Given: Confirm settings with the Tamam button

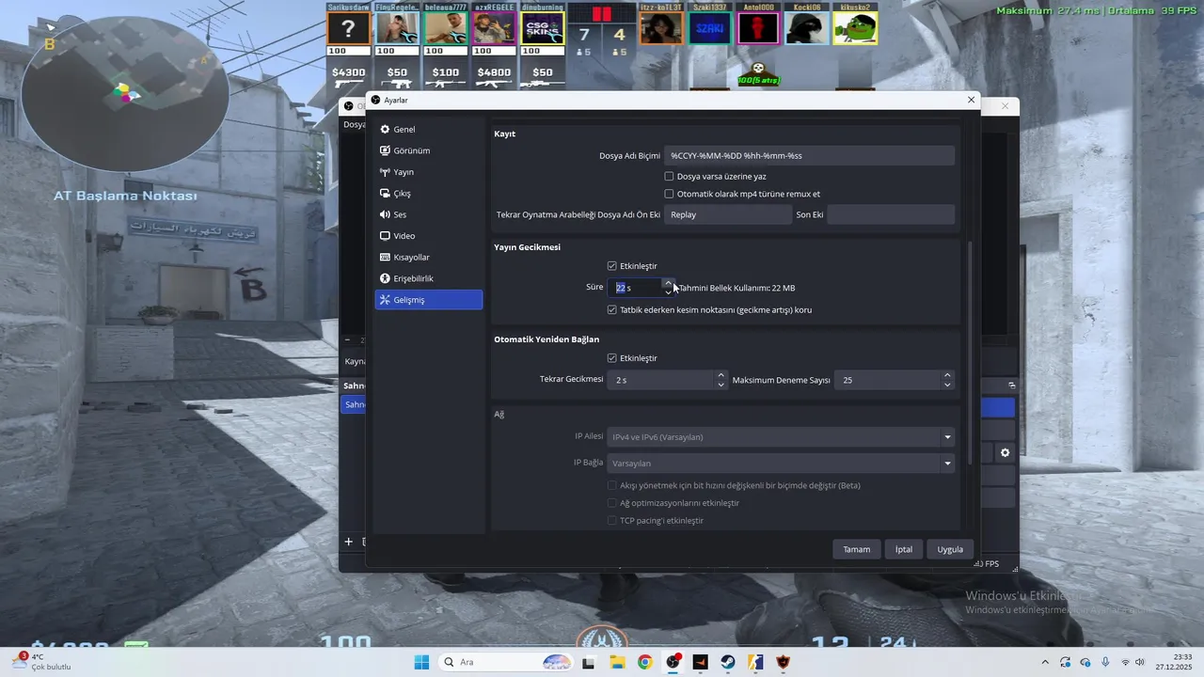Looking at the screenshot, I should (856, 549).
